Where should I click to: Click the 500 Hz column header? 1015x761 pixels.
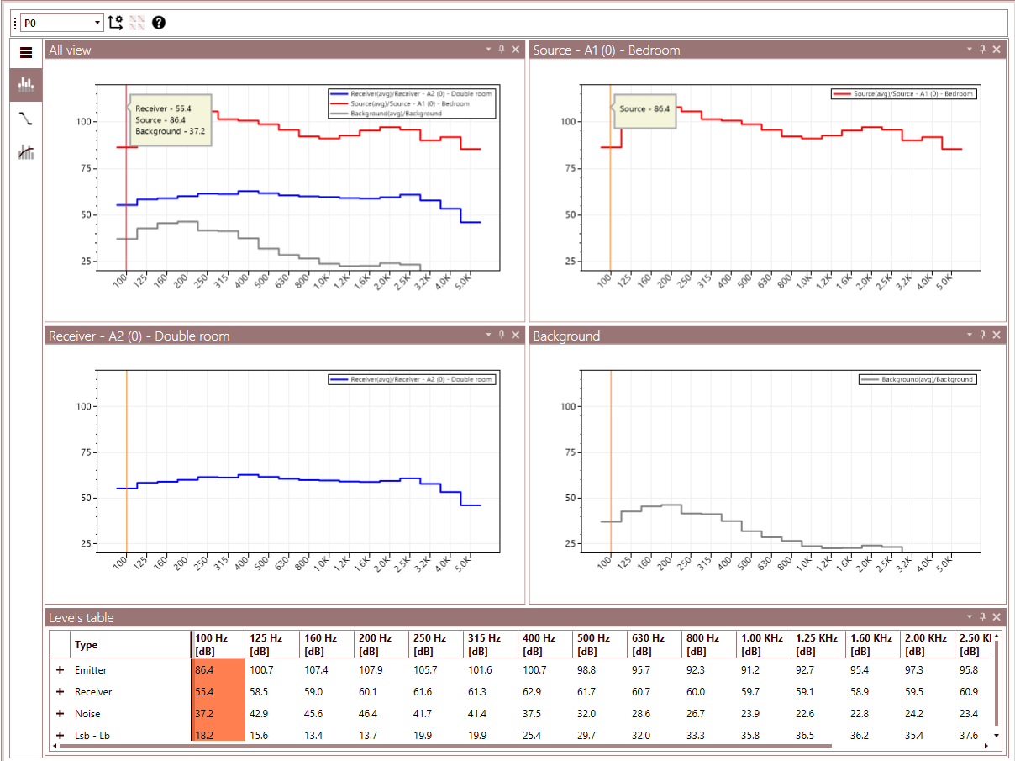coord(600,645)
